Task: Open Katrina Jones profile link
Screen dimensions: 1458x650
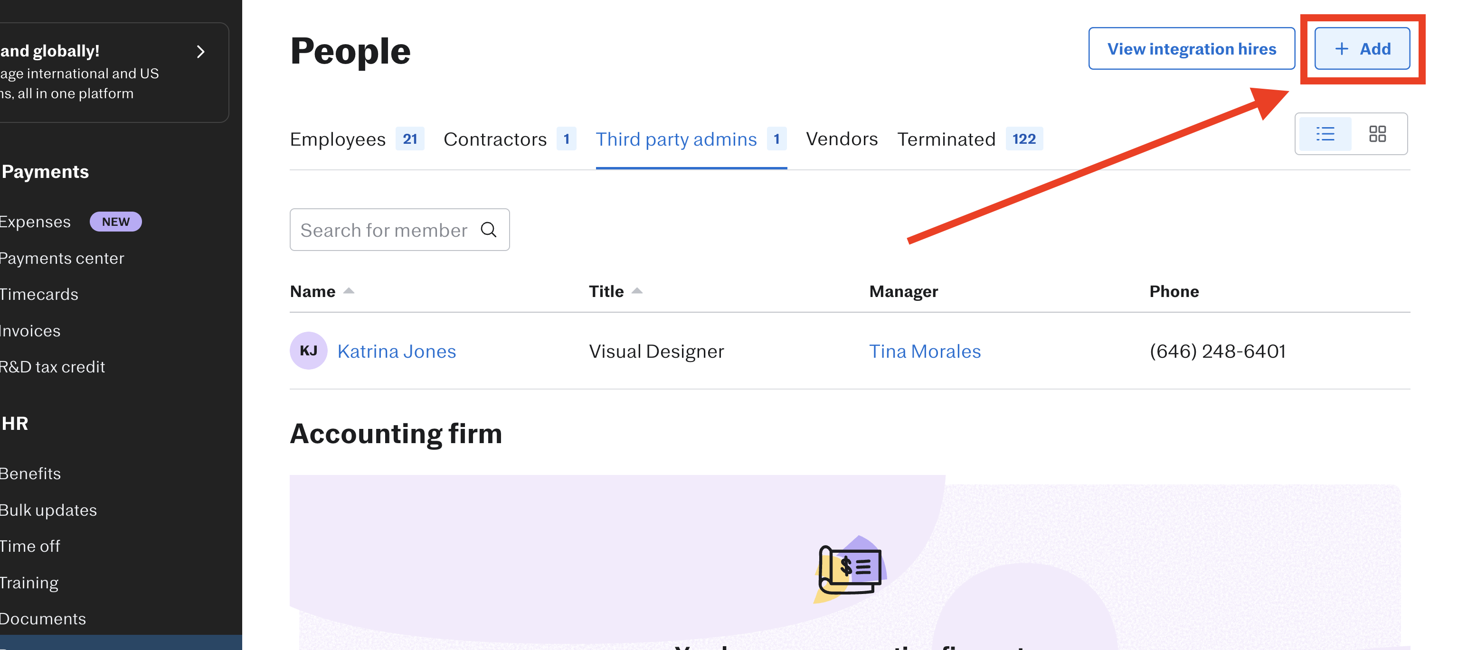Action: 396,351
